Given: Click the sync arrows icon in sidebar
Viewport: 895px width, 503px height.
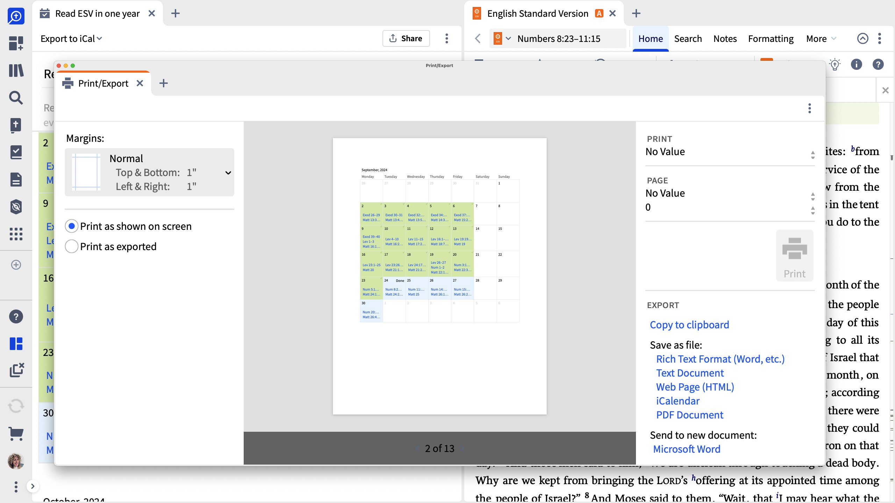Looking at the screenshot, I should click(x=16, y=406).
